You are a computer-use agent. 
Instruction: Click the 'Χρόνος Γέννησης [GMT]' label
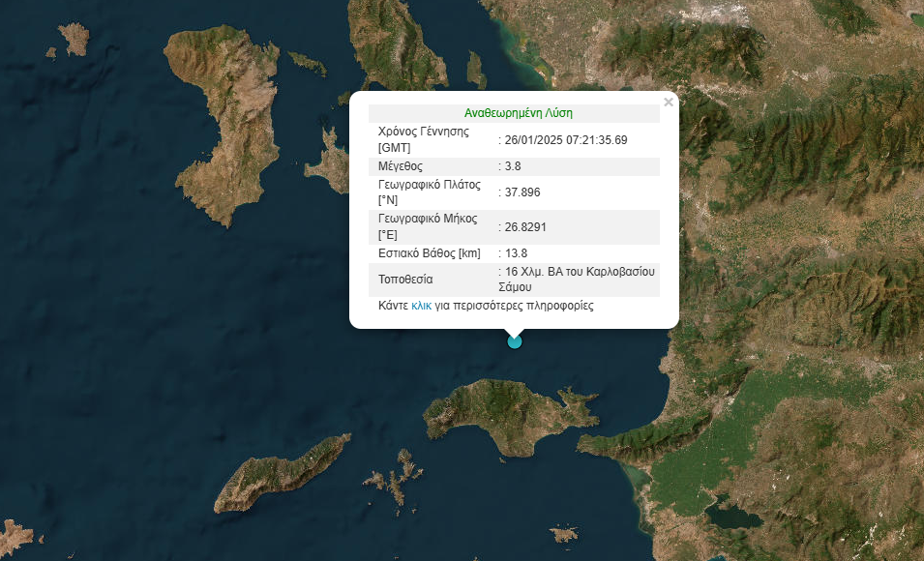coord(423,140)
